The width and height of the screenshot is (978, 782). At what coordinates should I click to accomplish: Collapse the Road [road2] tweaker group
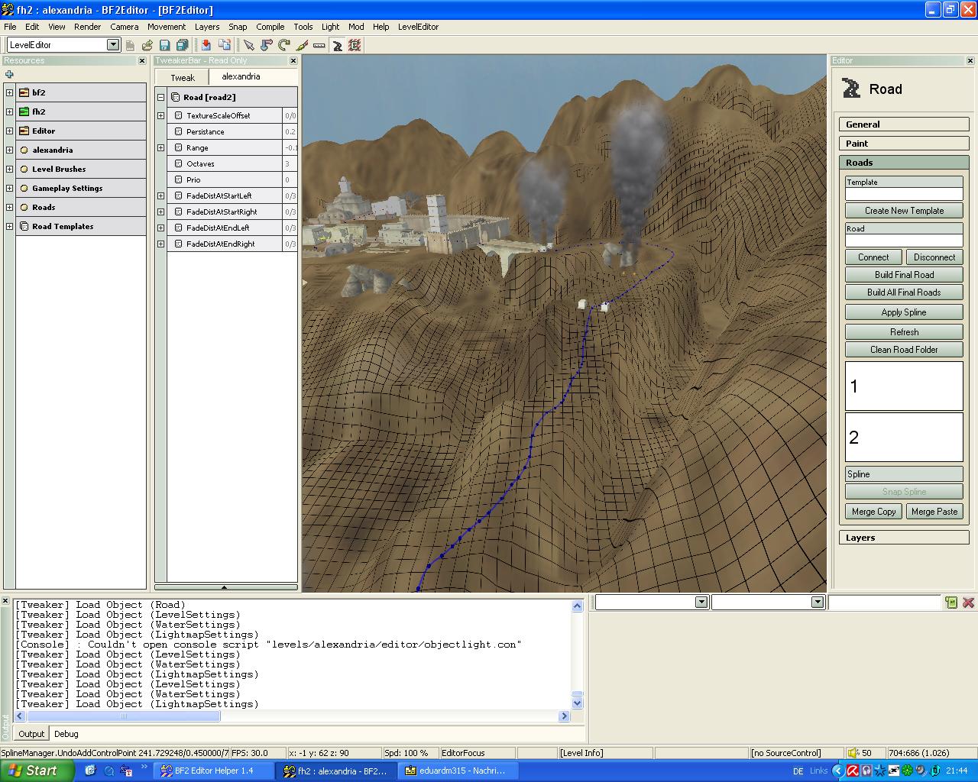tap(160, 97)
